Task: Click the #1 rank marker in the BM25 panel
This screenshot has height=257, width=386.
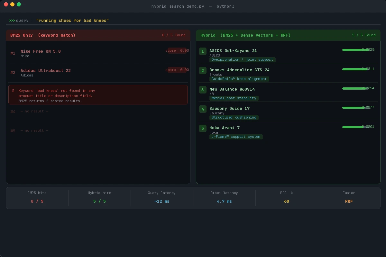Action: (x=13, y=53)
